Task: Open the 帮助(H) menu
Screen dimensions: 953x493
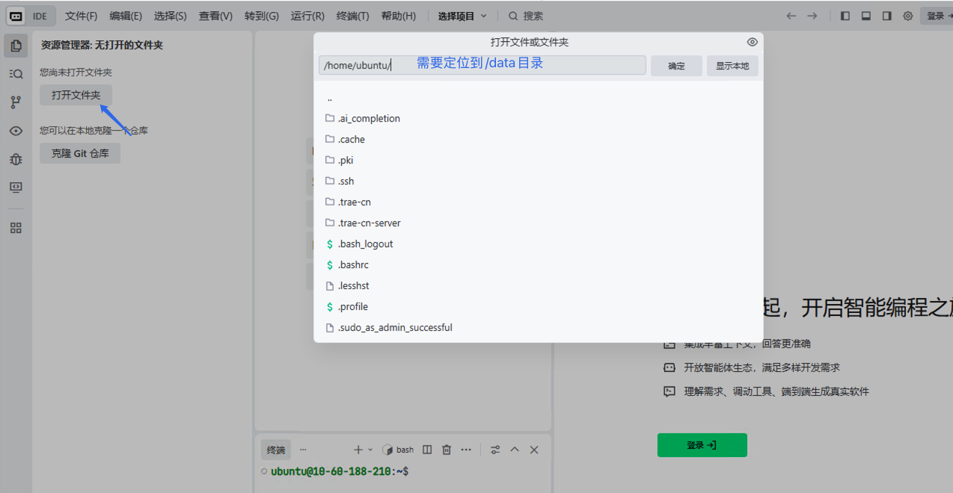Action: 398,16
